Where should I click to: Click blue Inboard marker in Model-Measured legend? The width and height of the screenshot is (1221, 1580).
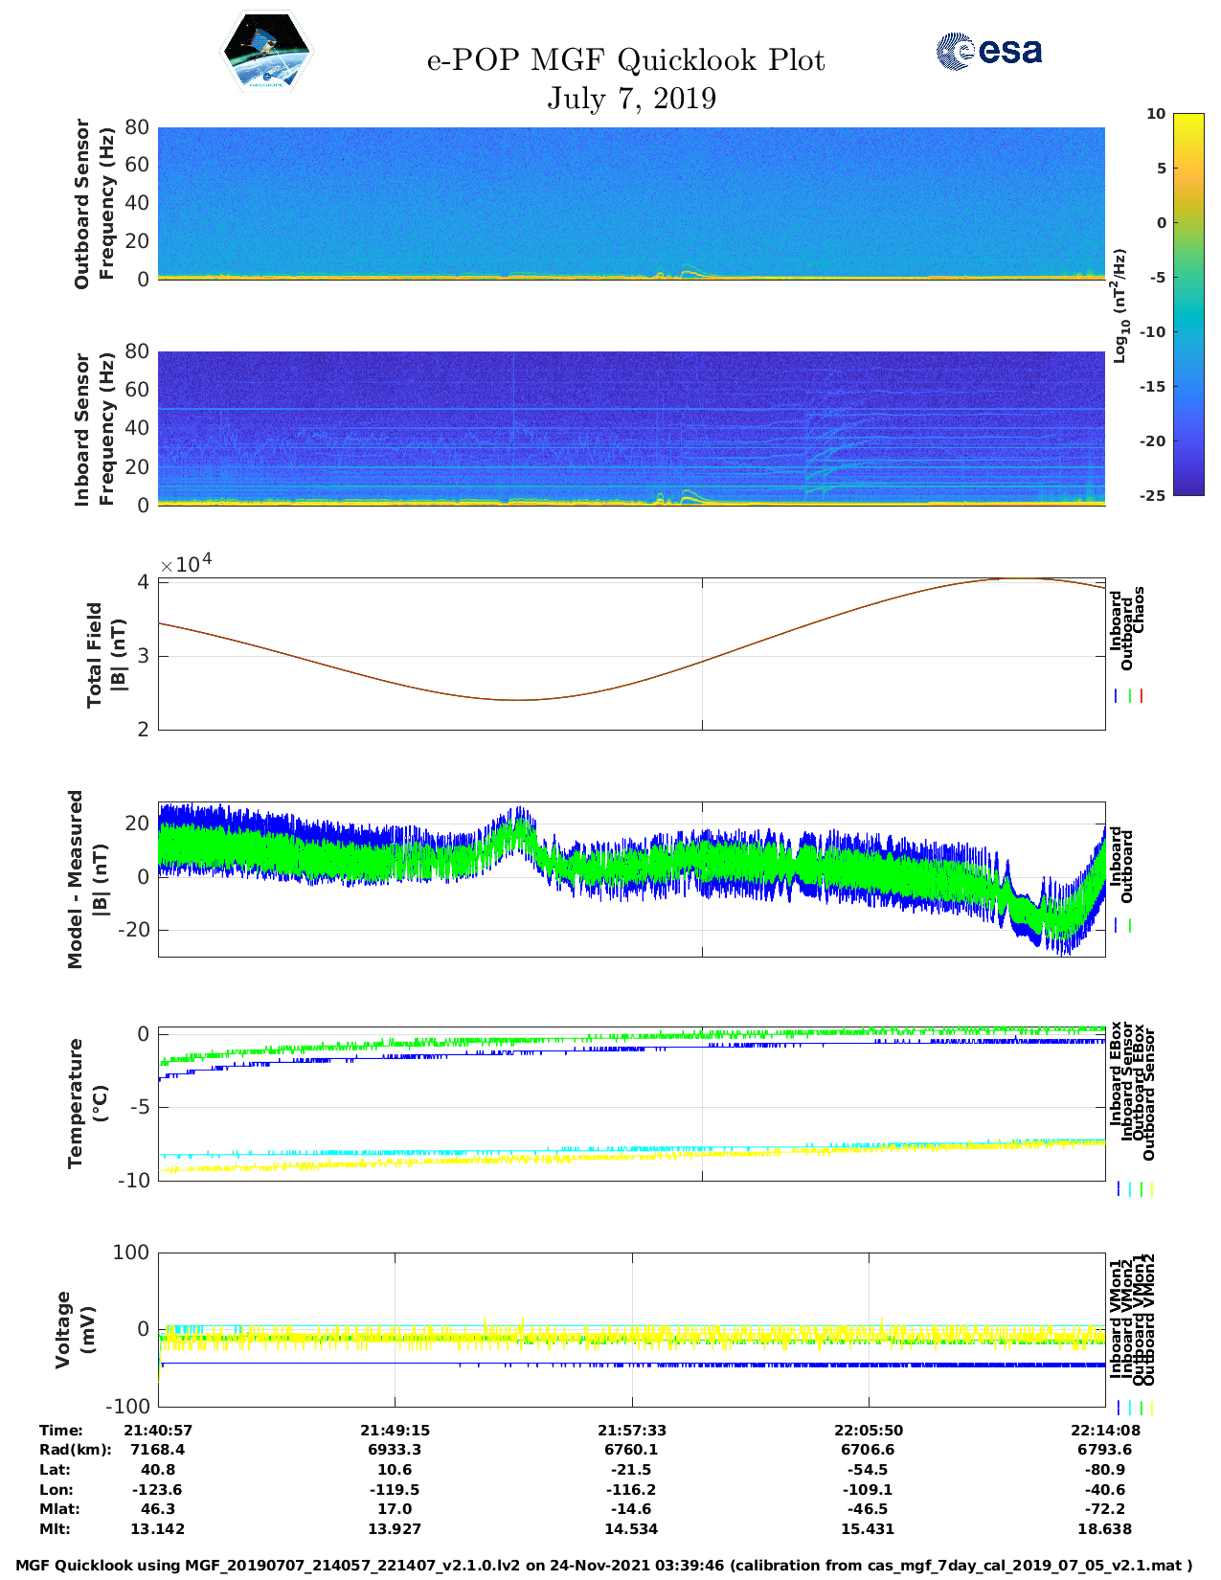click(x=1118, y=926)
